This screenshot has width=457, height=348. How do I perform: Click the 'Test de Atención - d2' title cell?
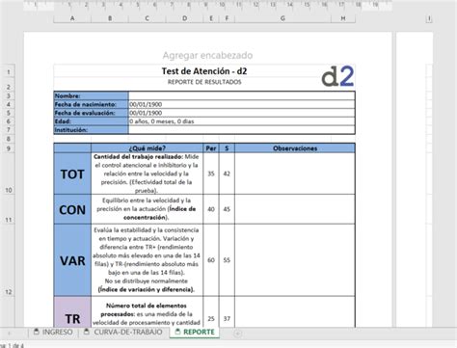click(x=204, y=71)
